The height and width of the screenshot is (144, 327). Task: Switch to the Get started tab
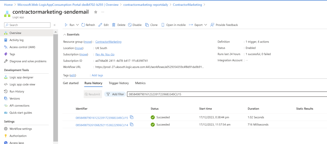pos(71,83)
